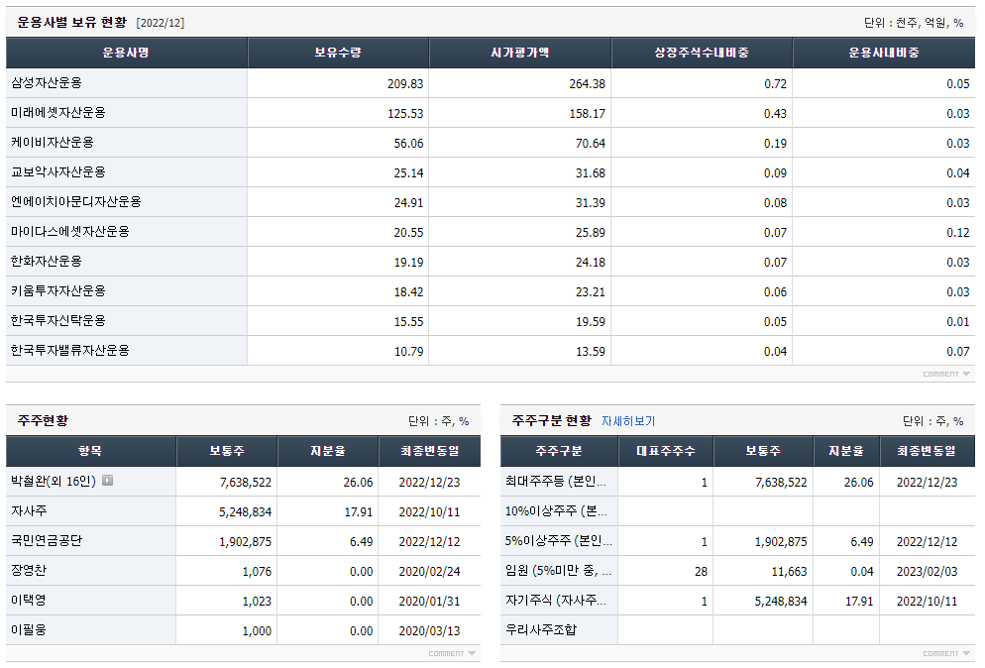
Task: Click 주주구분 column header
Action: point(559,451)
